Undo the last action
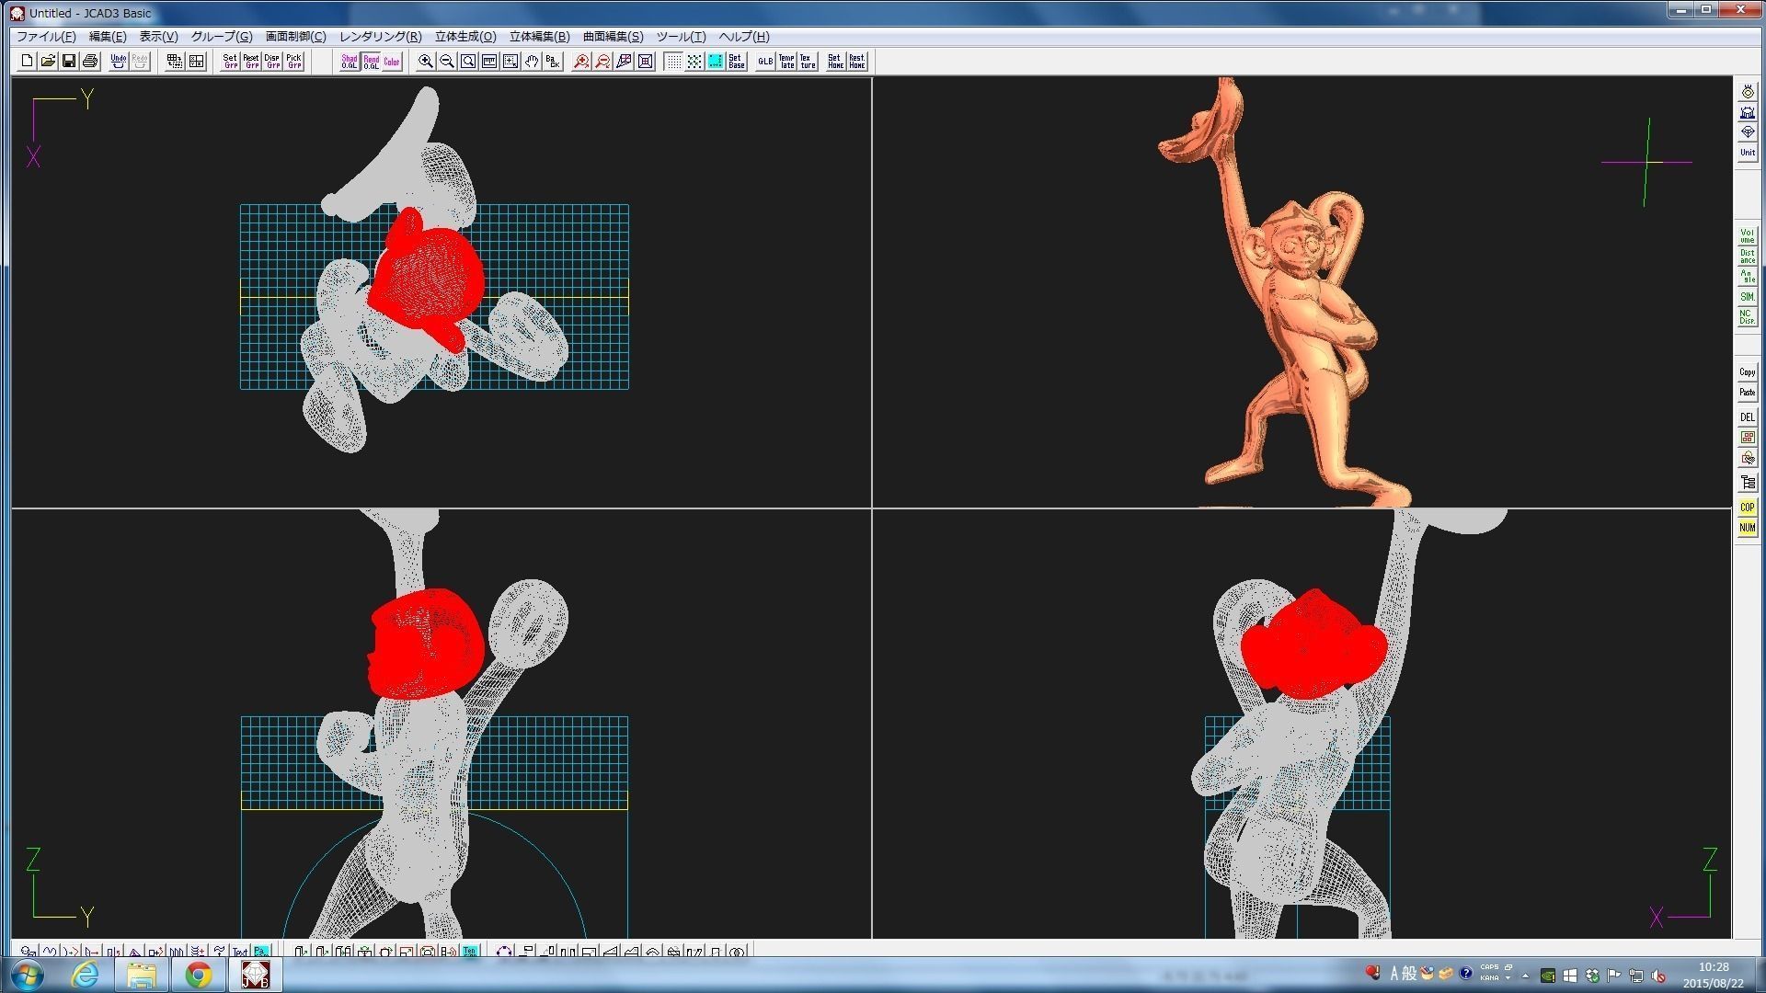Screen dimensions: 1766x993 coord(119,62)
